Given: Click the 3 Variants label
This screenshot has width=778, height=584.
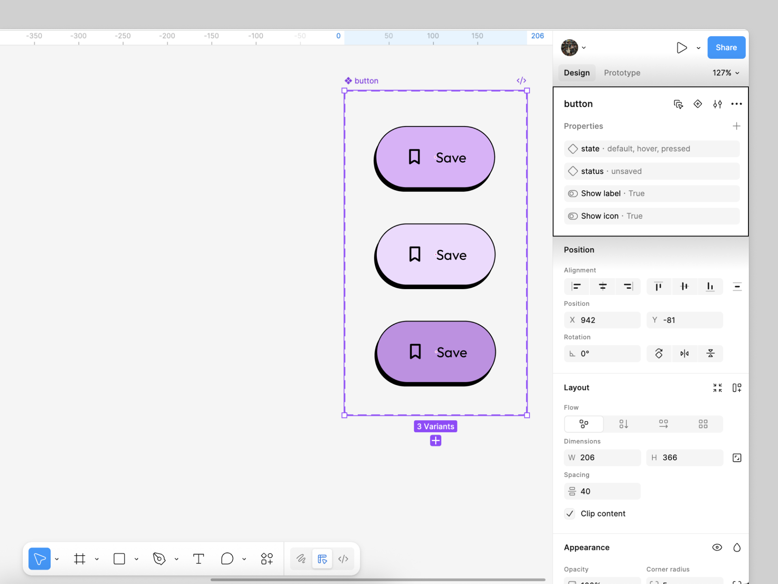Looking at the screenshot, I should click(436, 426).
